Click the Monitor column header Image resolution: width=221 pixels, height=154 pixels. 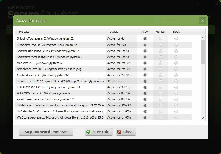tap(161, 32)
